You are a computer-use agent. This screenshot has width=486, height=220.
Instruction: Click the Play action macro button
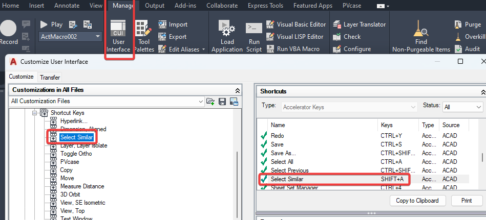pos(51,25)
